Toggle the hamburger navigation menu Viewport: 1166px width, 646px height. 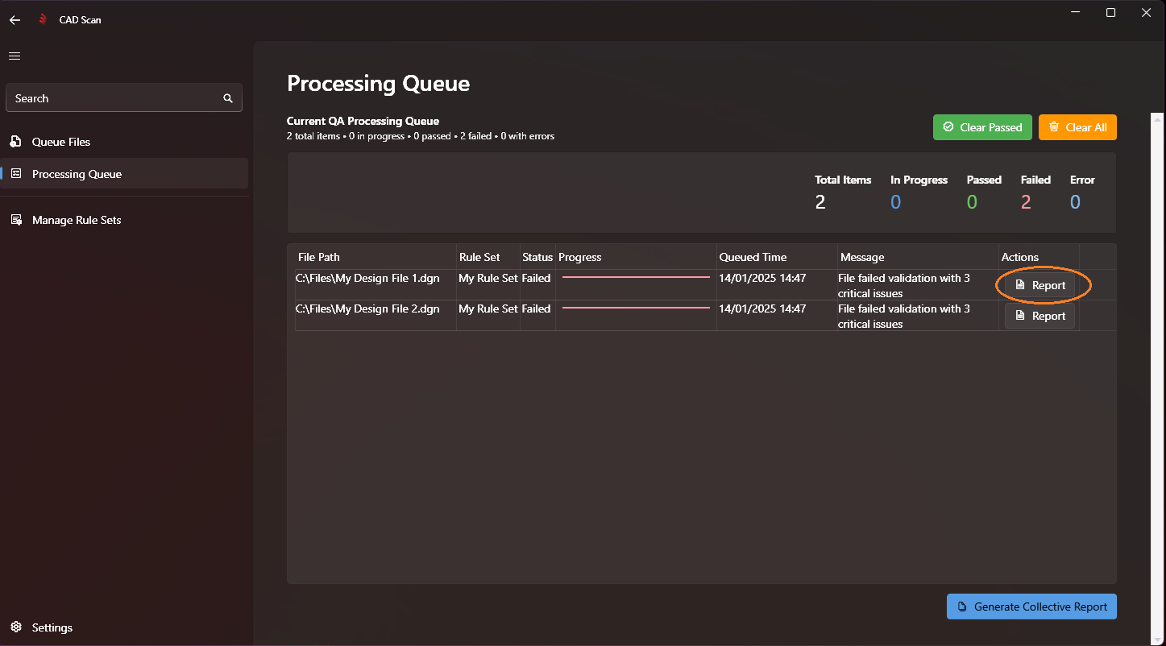(15, 56)
